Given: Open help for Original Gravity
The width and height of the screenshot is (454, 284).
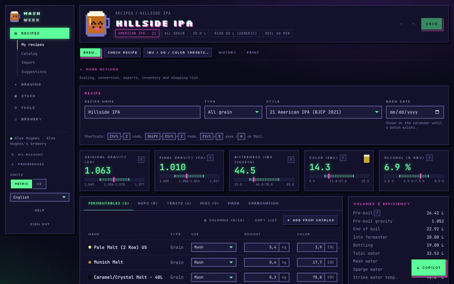Looking at the screenshot, I should pos(141,160).
